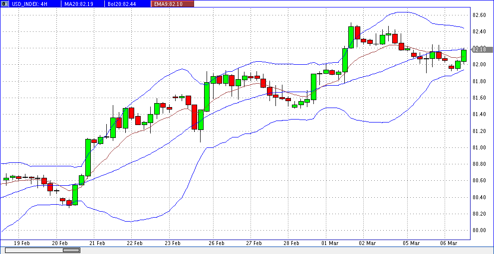Image resolution: width=494 pixels, height=254 pixels.
Task: Click the 81.80 price axis label
Action: 479,81
